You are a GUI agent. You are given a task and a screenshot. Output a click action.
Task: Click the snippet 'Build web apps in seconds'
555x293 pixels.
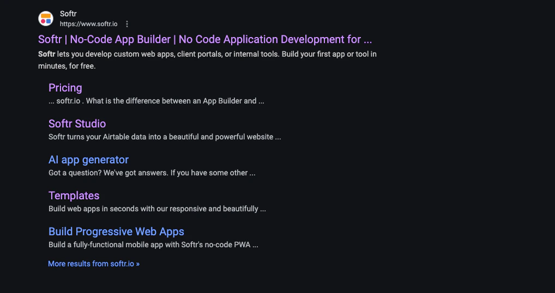157,209
